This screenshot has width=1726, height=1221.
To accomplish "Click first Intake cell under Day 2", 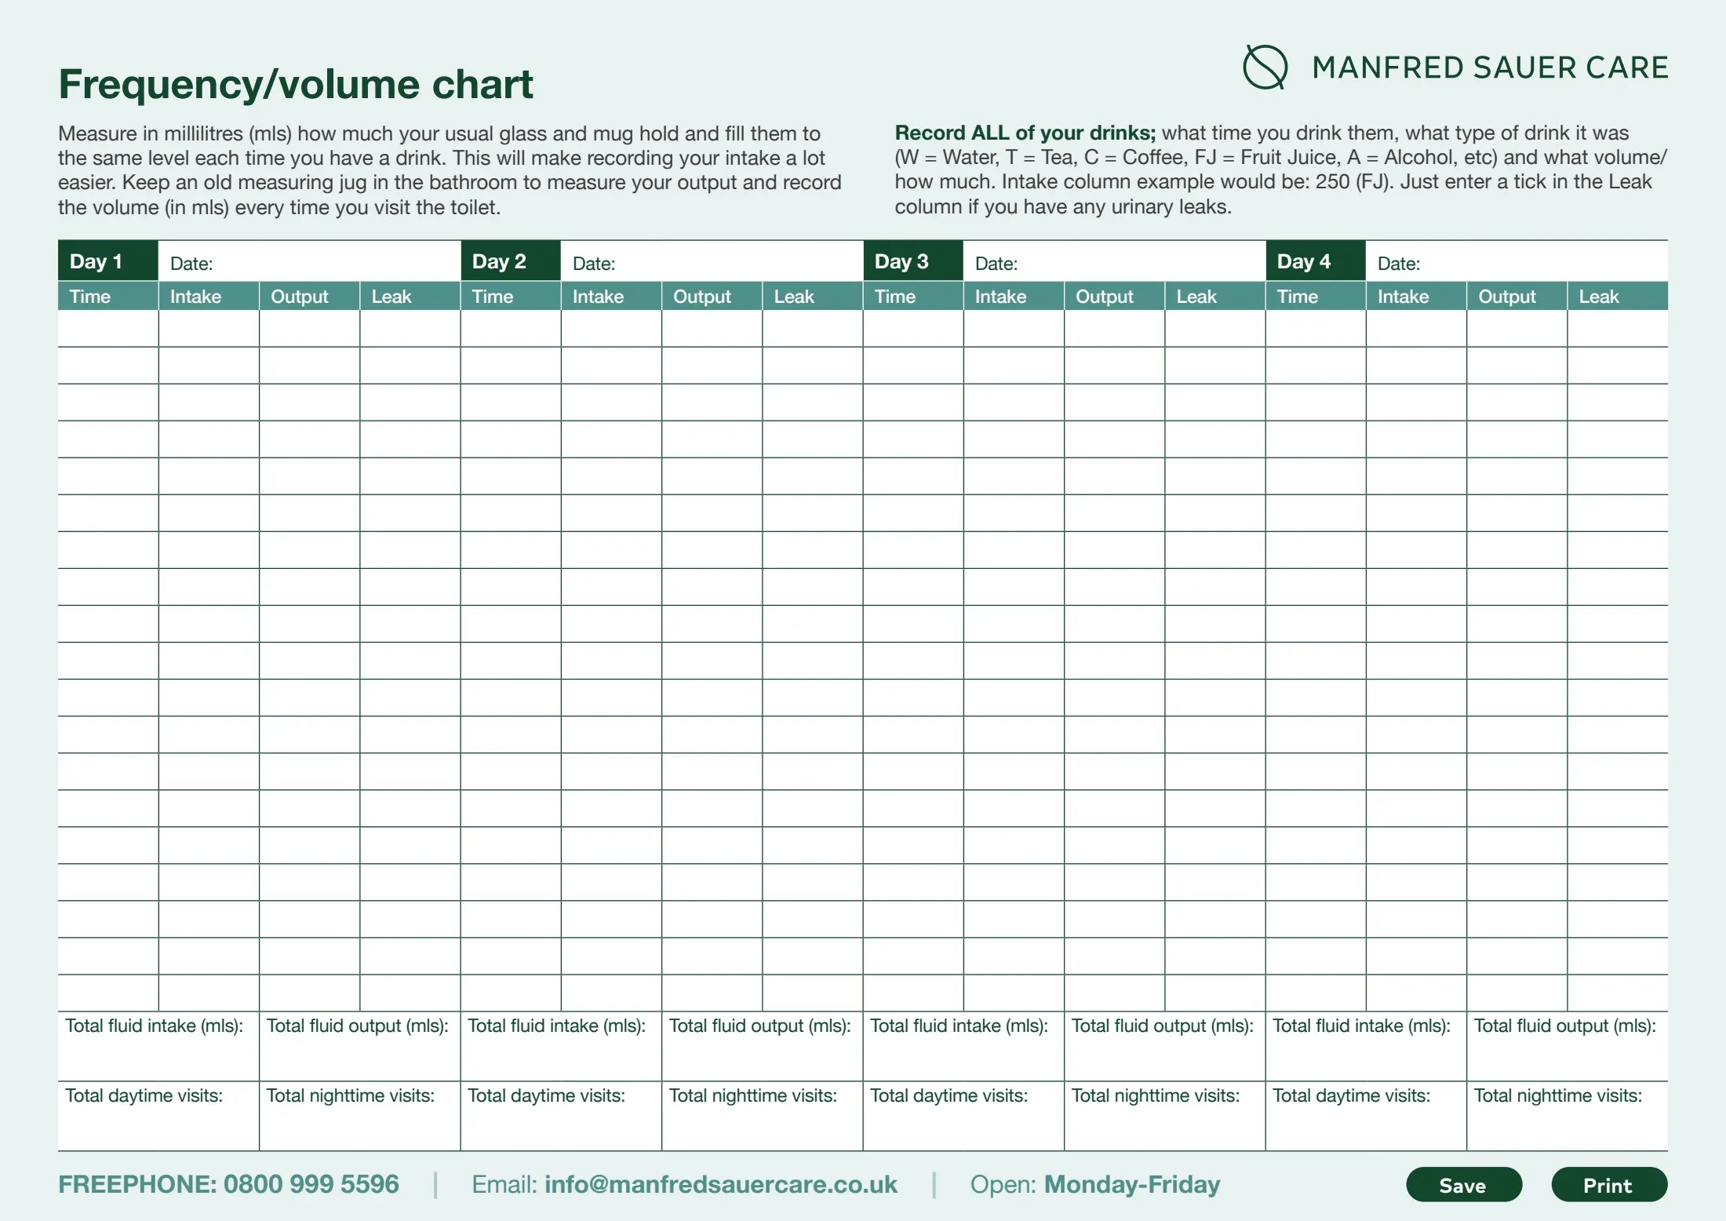I will point(611,329).
